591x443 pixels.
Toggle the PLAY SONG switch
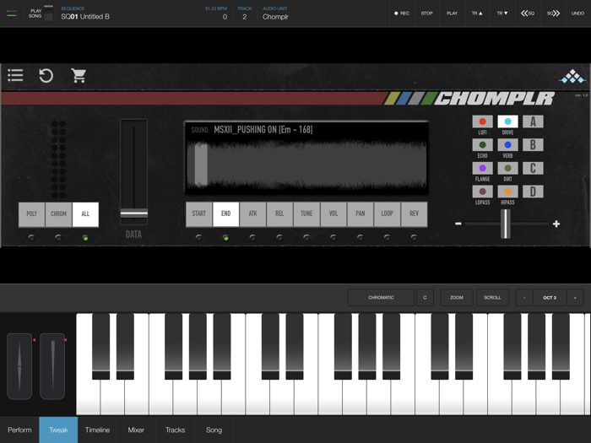(x=49, y=14)
